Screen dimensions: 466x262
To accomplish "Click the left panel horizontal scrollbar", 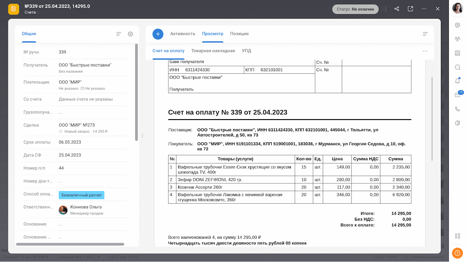I will tap(70, 244).
